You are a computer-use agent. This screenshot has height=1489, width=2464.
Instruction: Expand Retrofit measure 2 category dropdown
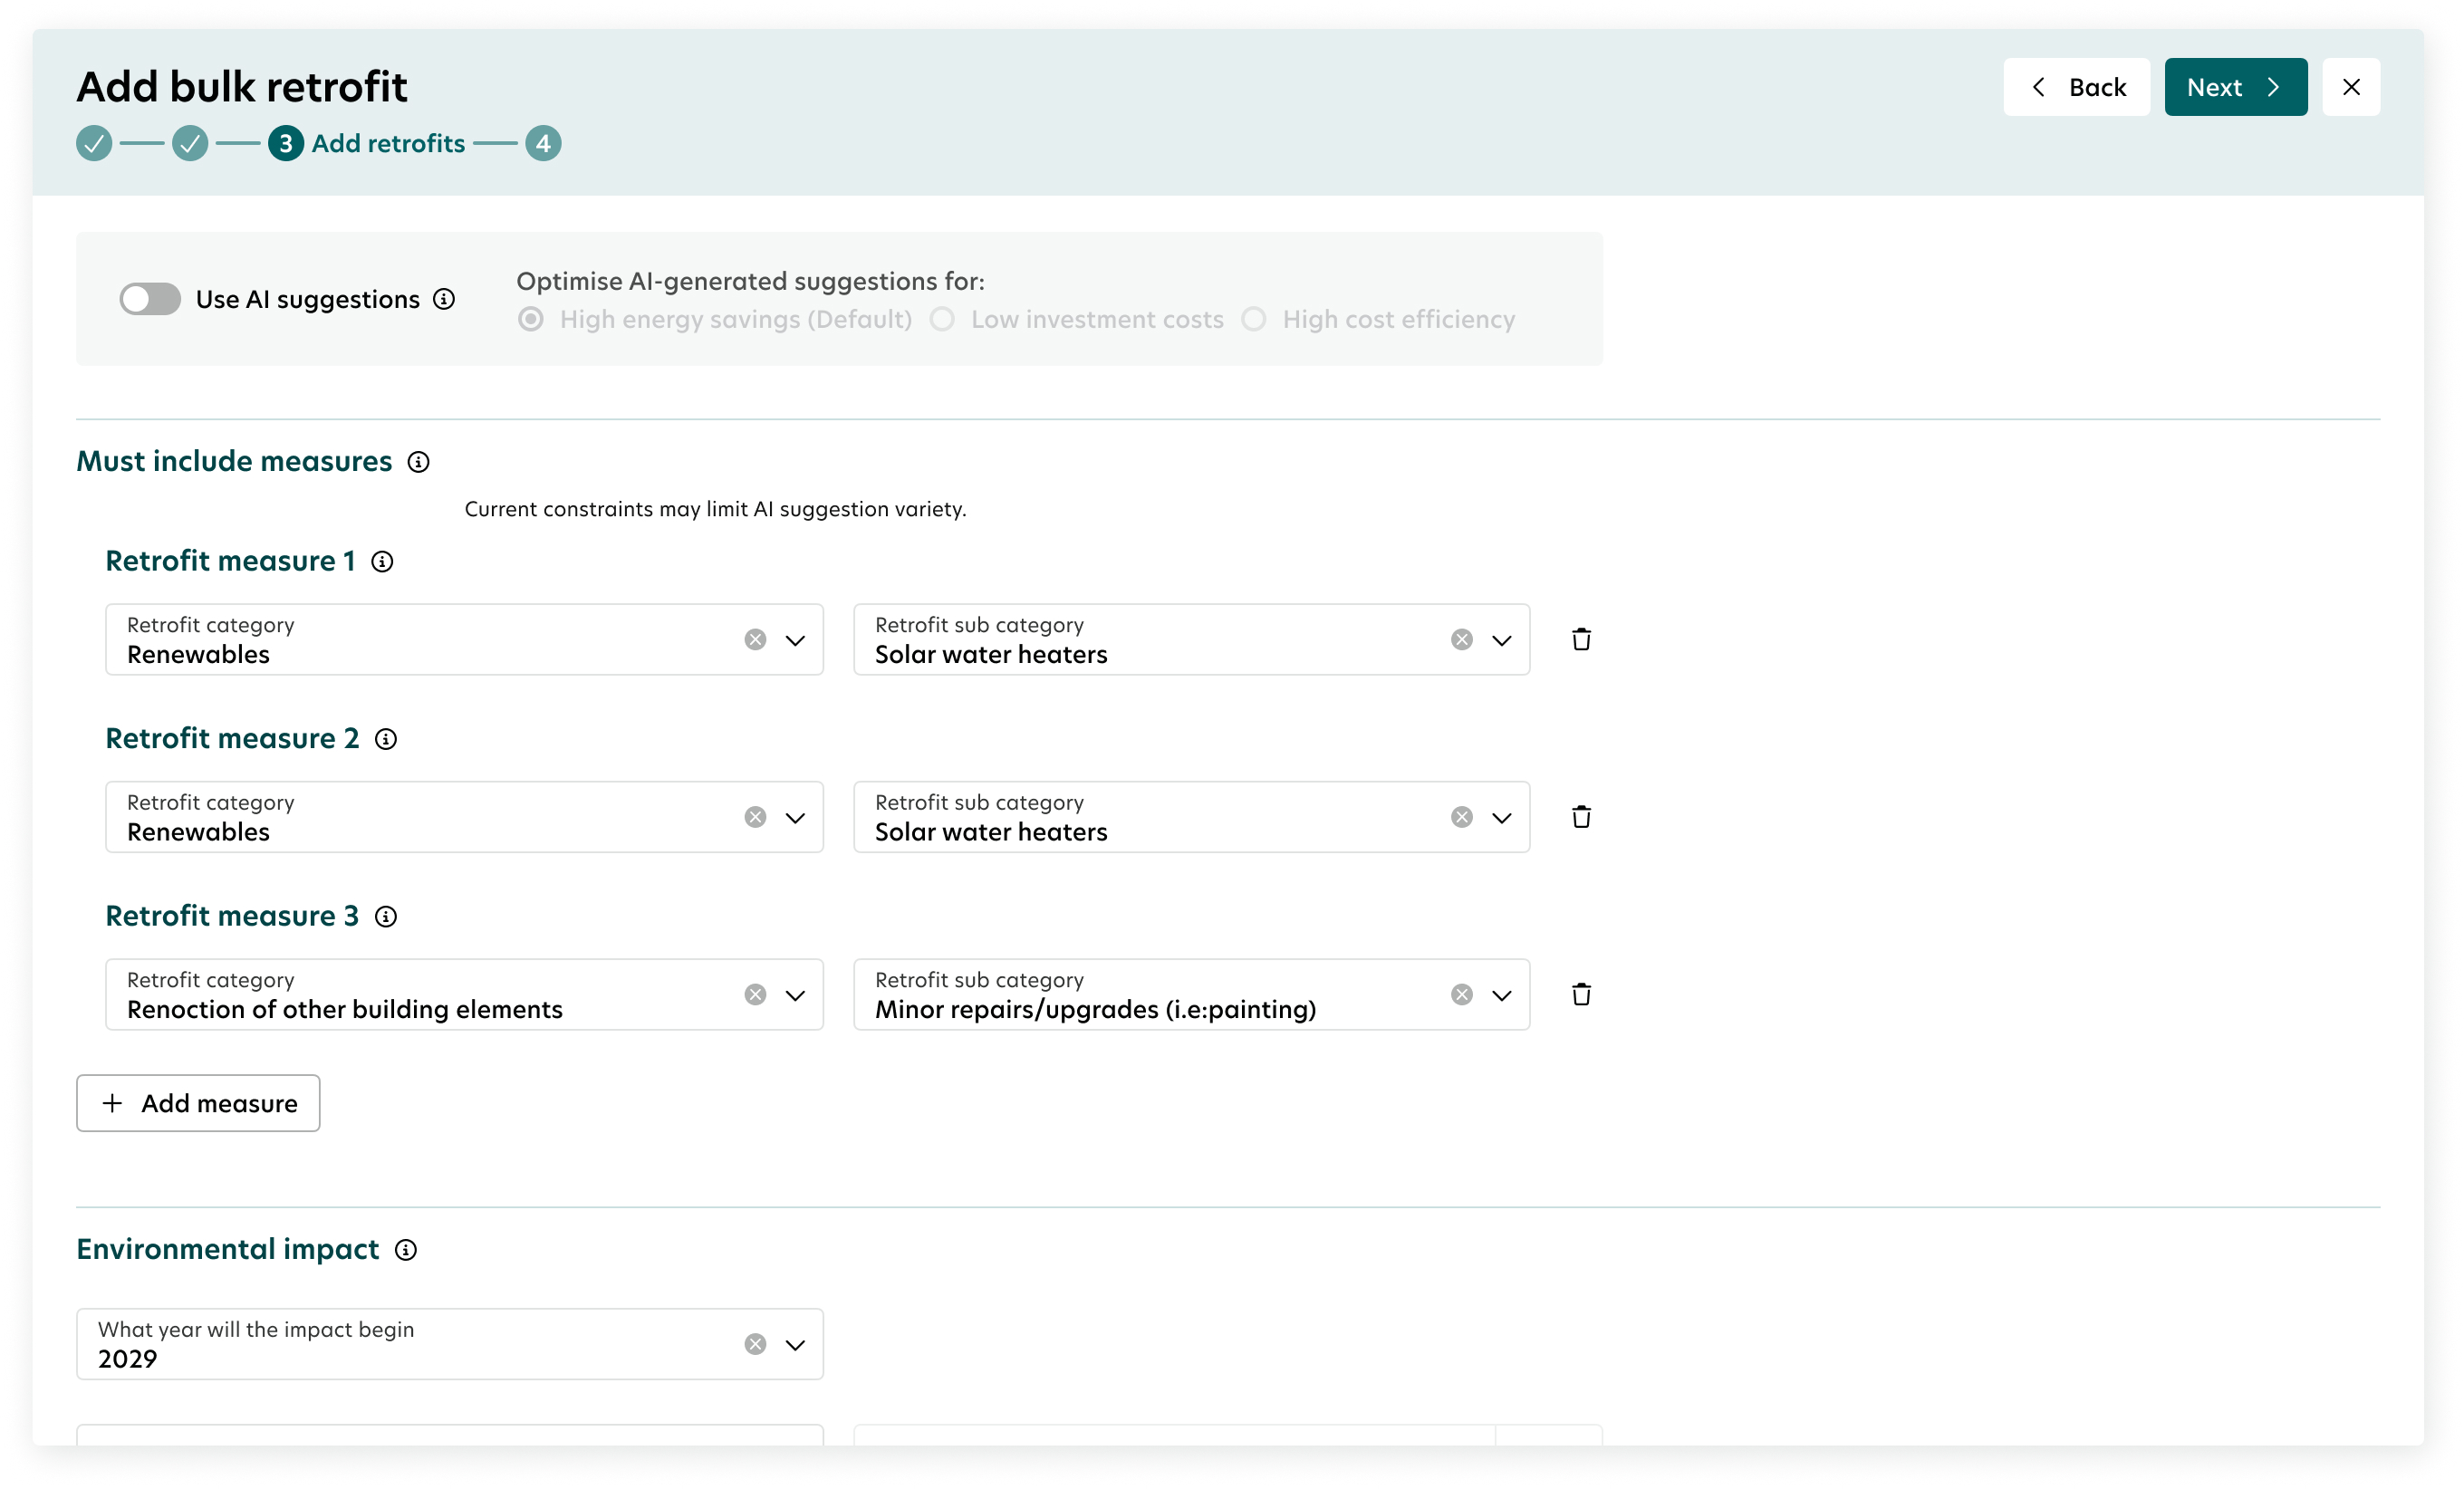(x=795, y=817)
